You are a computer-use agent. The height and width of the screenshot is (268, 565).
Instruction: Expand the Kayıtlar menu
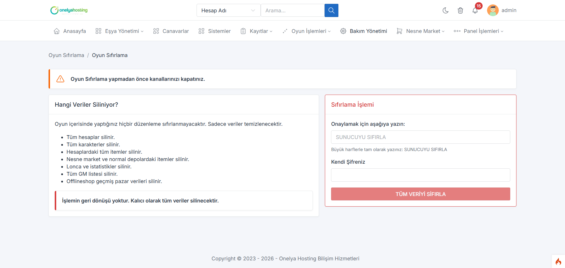pyautogui.click(x=257, y=31)
